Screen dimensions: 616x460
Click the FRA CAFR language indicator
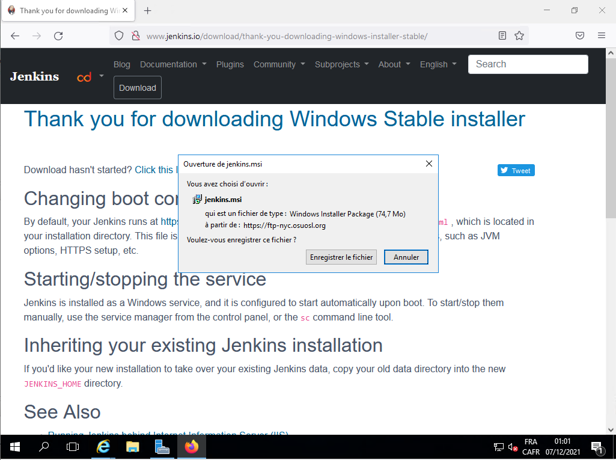tap(531, 447)
